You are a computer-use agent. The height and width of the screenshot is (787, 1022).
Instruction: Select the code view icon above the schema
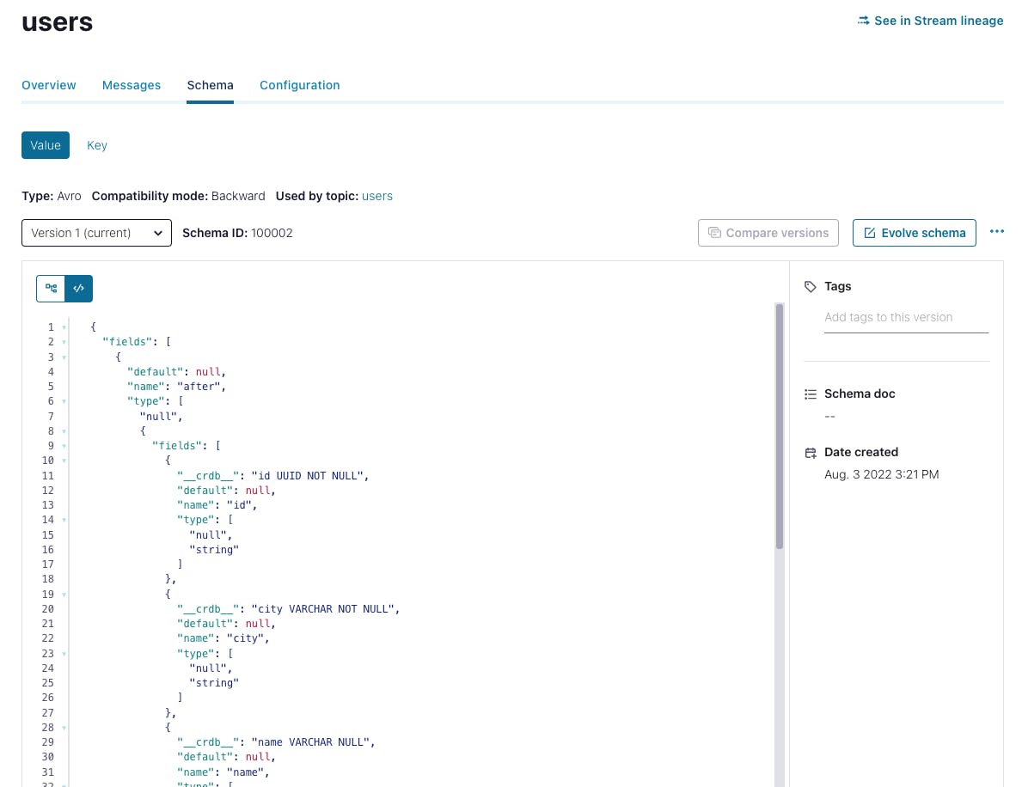(78, 288)
